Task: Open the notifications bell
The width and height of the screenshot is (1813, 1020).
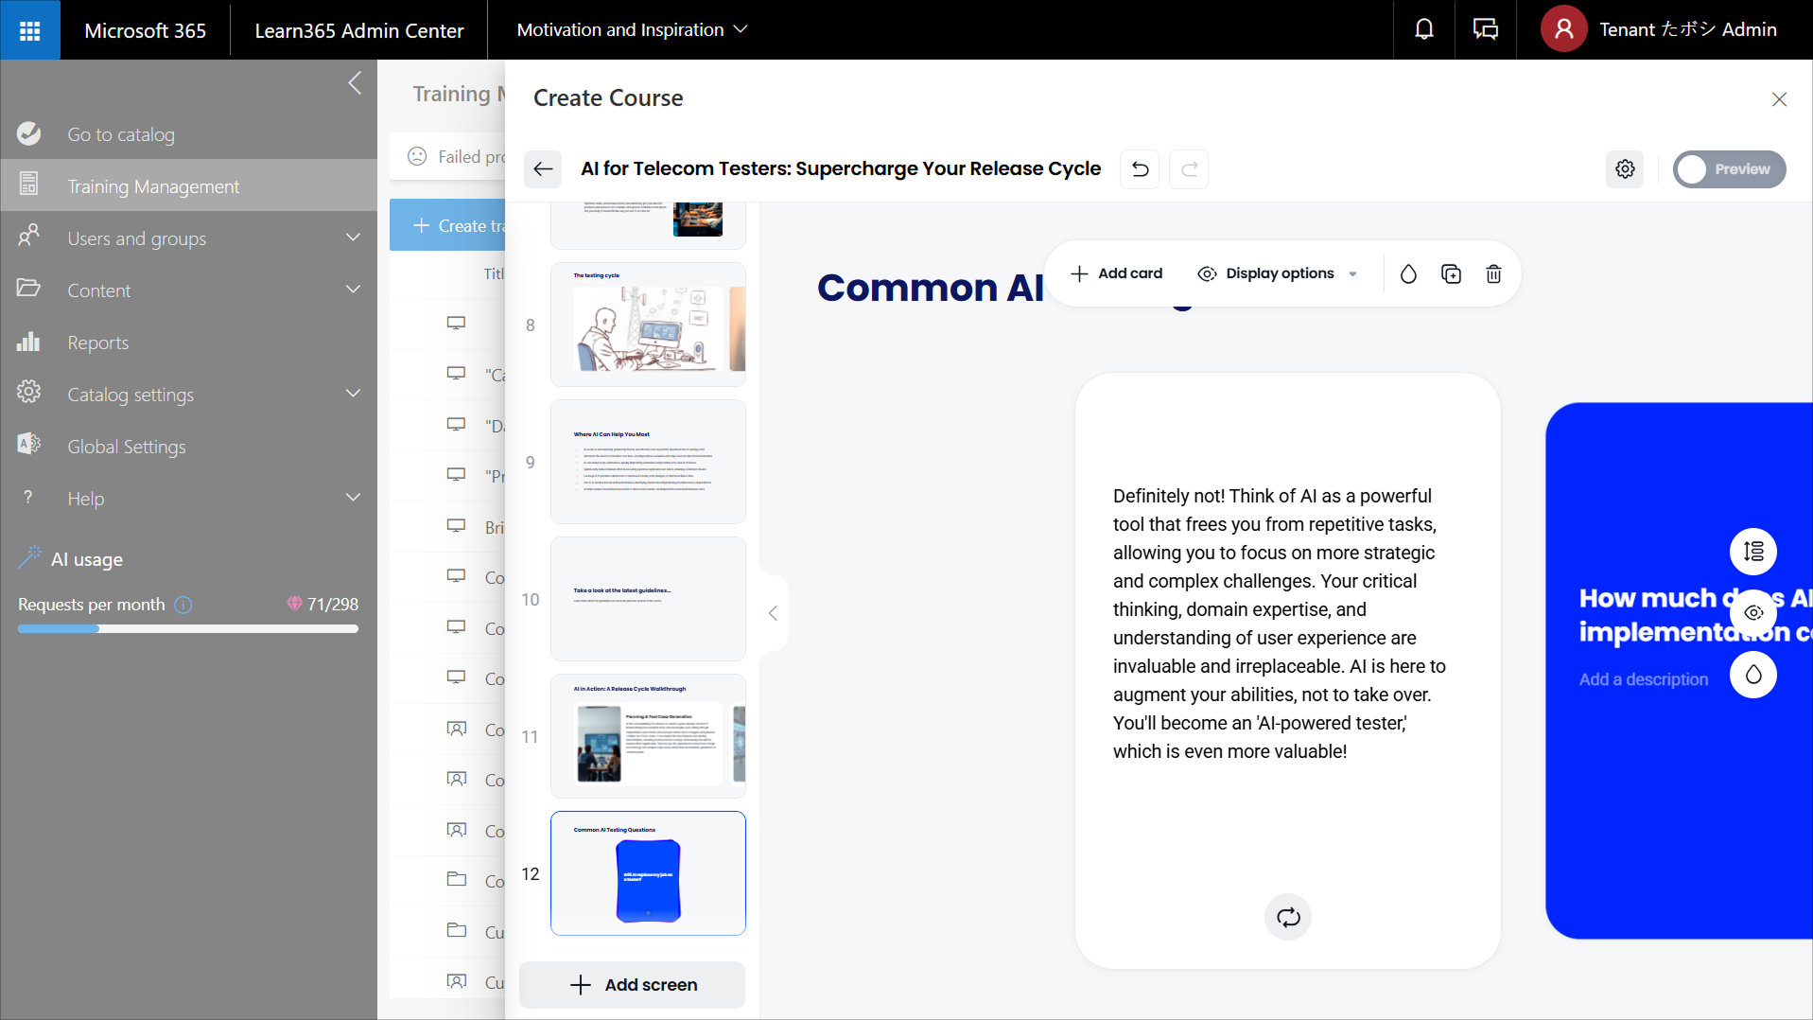Action: pyautogui.click(x=1423, y=30)
